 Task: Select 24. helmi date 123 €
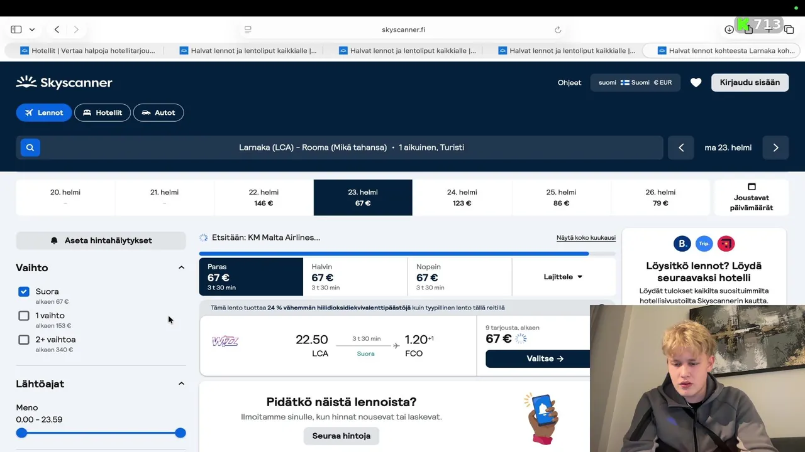(462, 198)
